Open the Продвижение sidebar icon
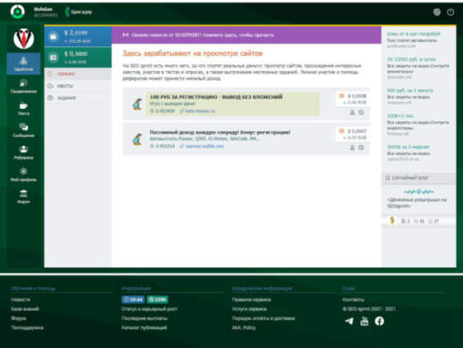 [24, 87]
